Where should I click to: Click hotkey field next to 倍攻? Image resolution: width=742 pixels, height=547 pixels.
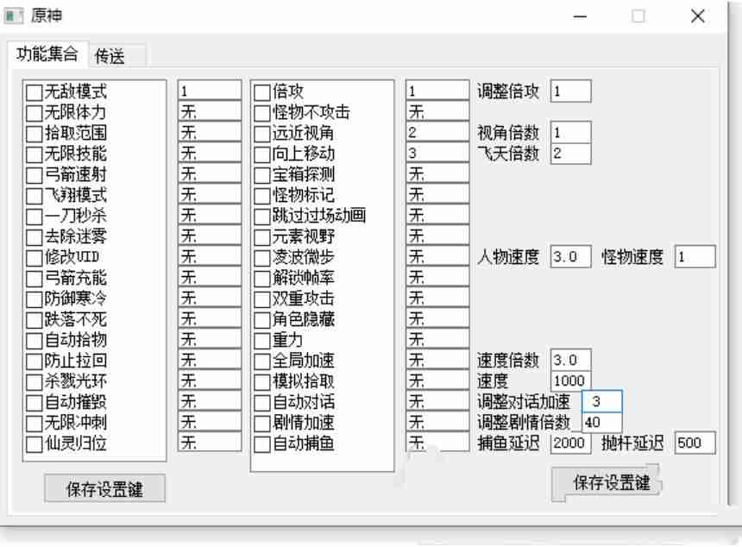(x=437, y=91)
